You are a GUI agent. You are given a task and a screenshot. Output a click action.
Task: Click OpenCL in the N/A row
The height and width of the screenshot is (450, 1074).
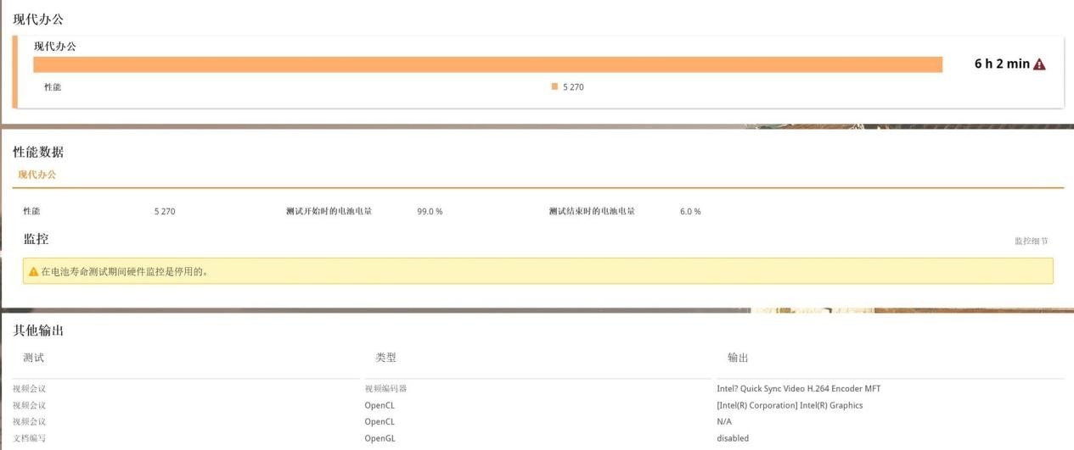pyautogui.click(x=380, y=422)
